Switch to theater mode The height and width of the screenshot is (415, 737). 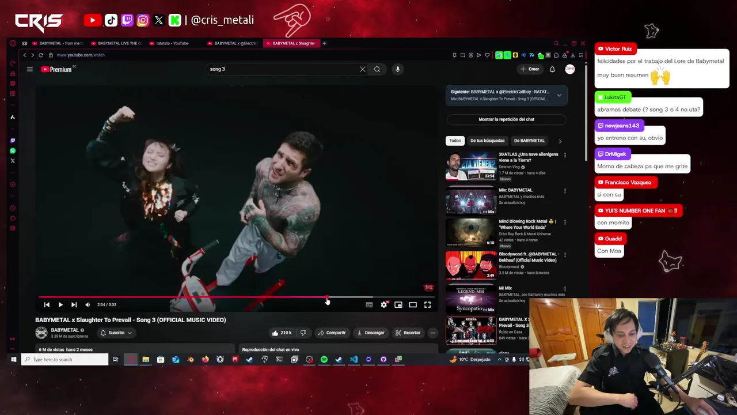[413, 305]
